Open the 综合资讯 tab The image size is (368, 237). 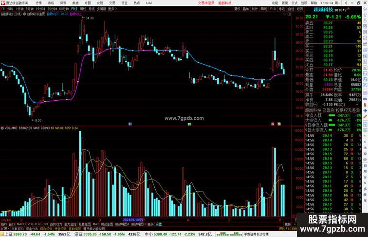(x=46, y=229)
